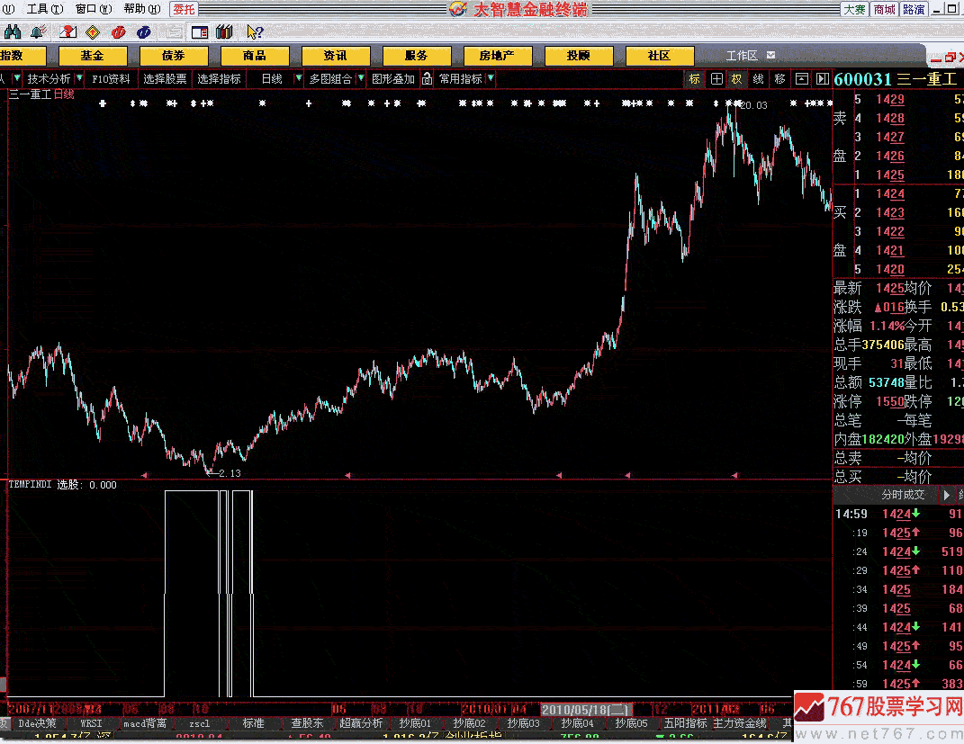Toggle the 权 adjustment button
Screen dimensions: 964x744
[736, 78]
